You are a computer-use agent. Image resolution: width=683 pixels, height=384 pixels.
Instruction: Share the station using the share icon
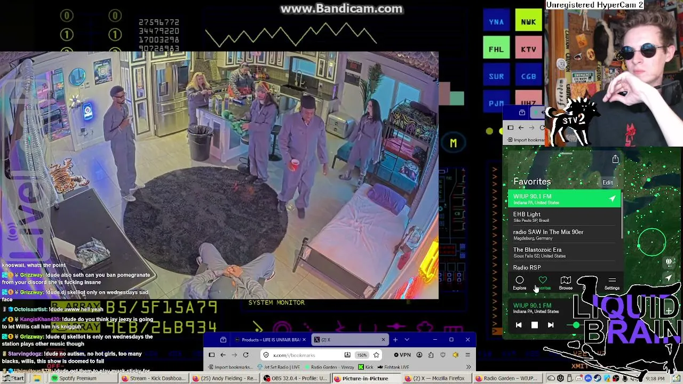(x=615, y=159)
